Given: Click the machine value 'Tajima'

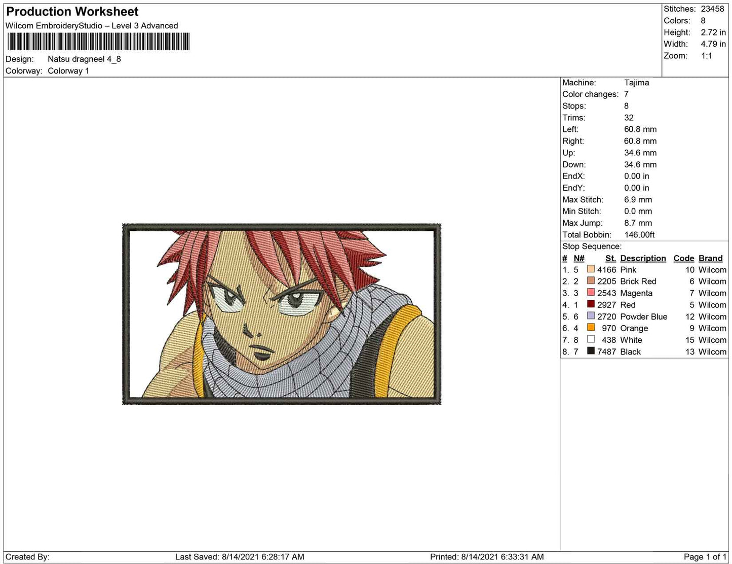Looking at the screenshot, I should (636, 82).
